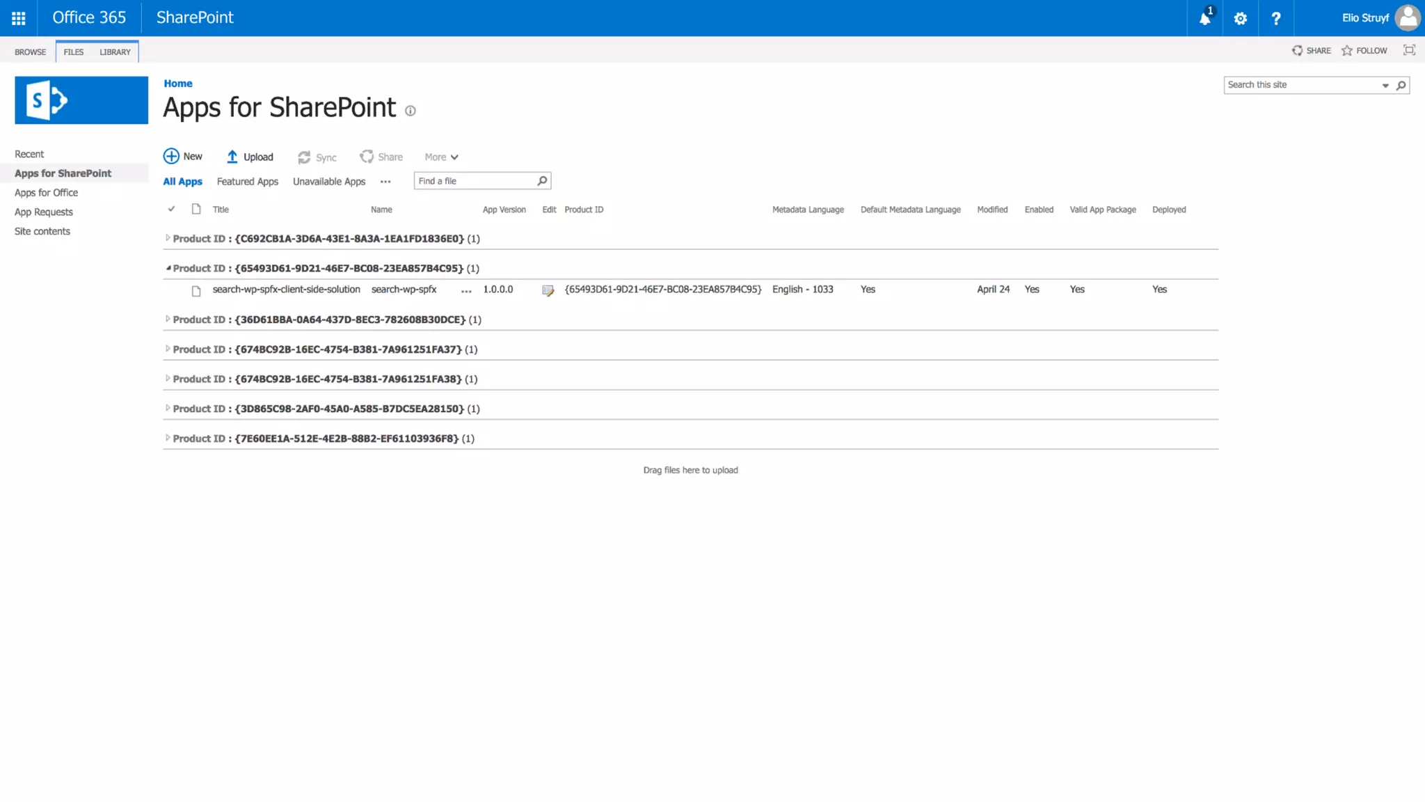Screen dimensions: 1425x802
Task: Click the Upload arrow icon
Action: click(x=232, y=157)
